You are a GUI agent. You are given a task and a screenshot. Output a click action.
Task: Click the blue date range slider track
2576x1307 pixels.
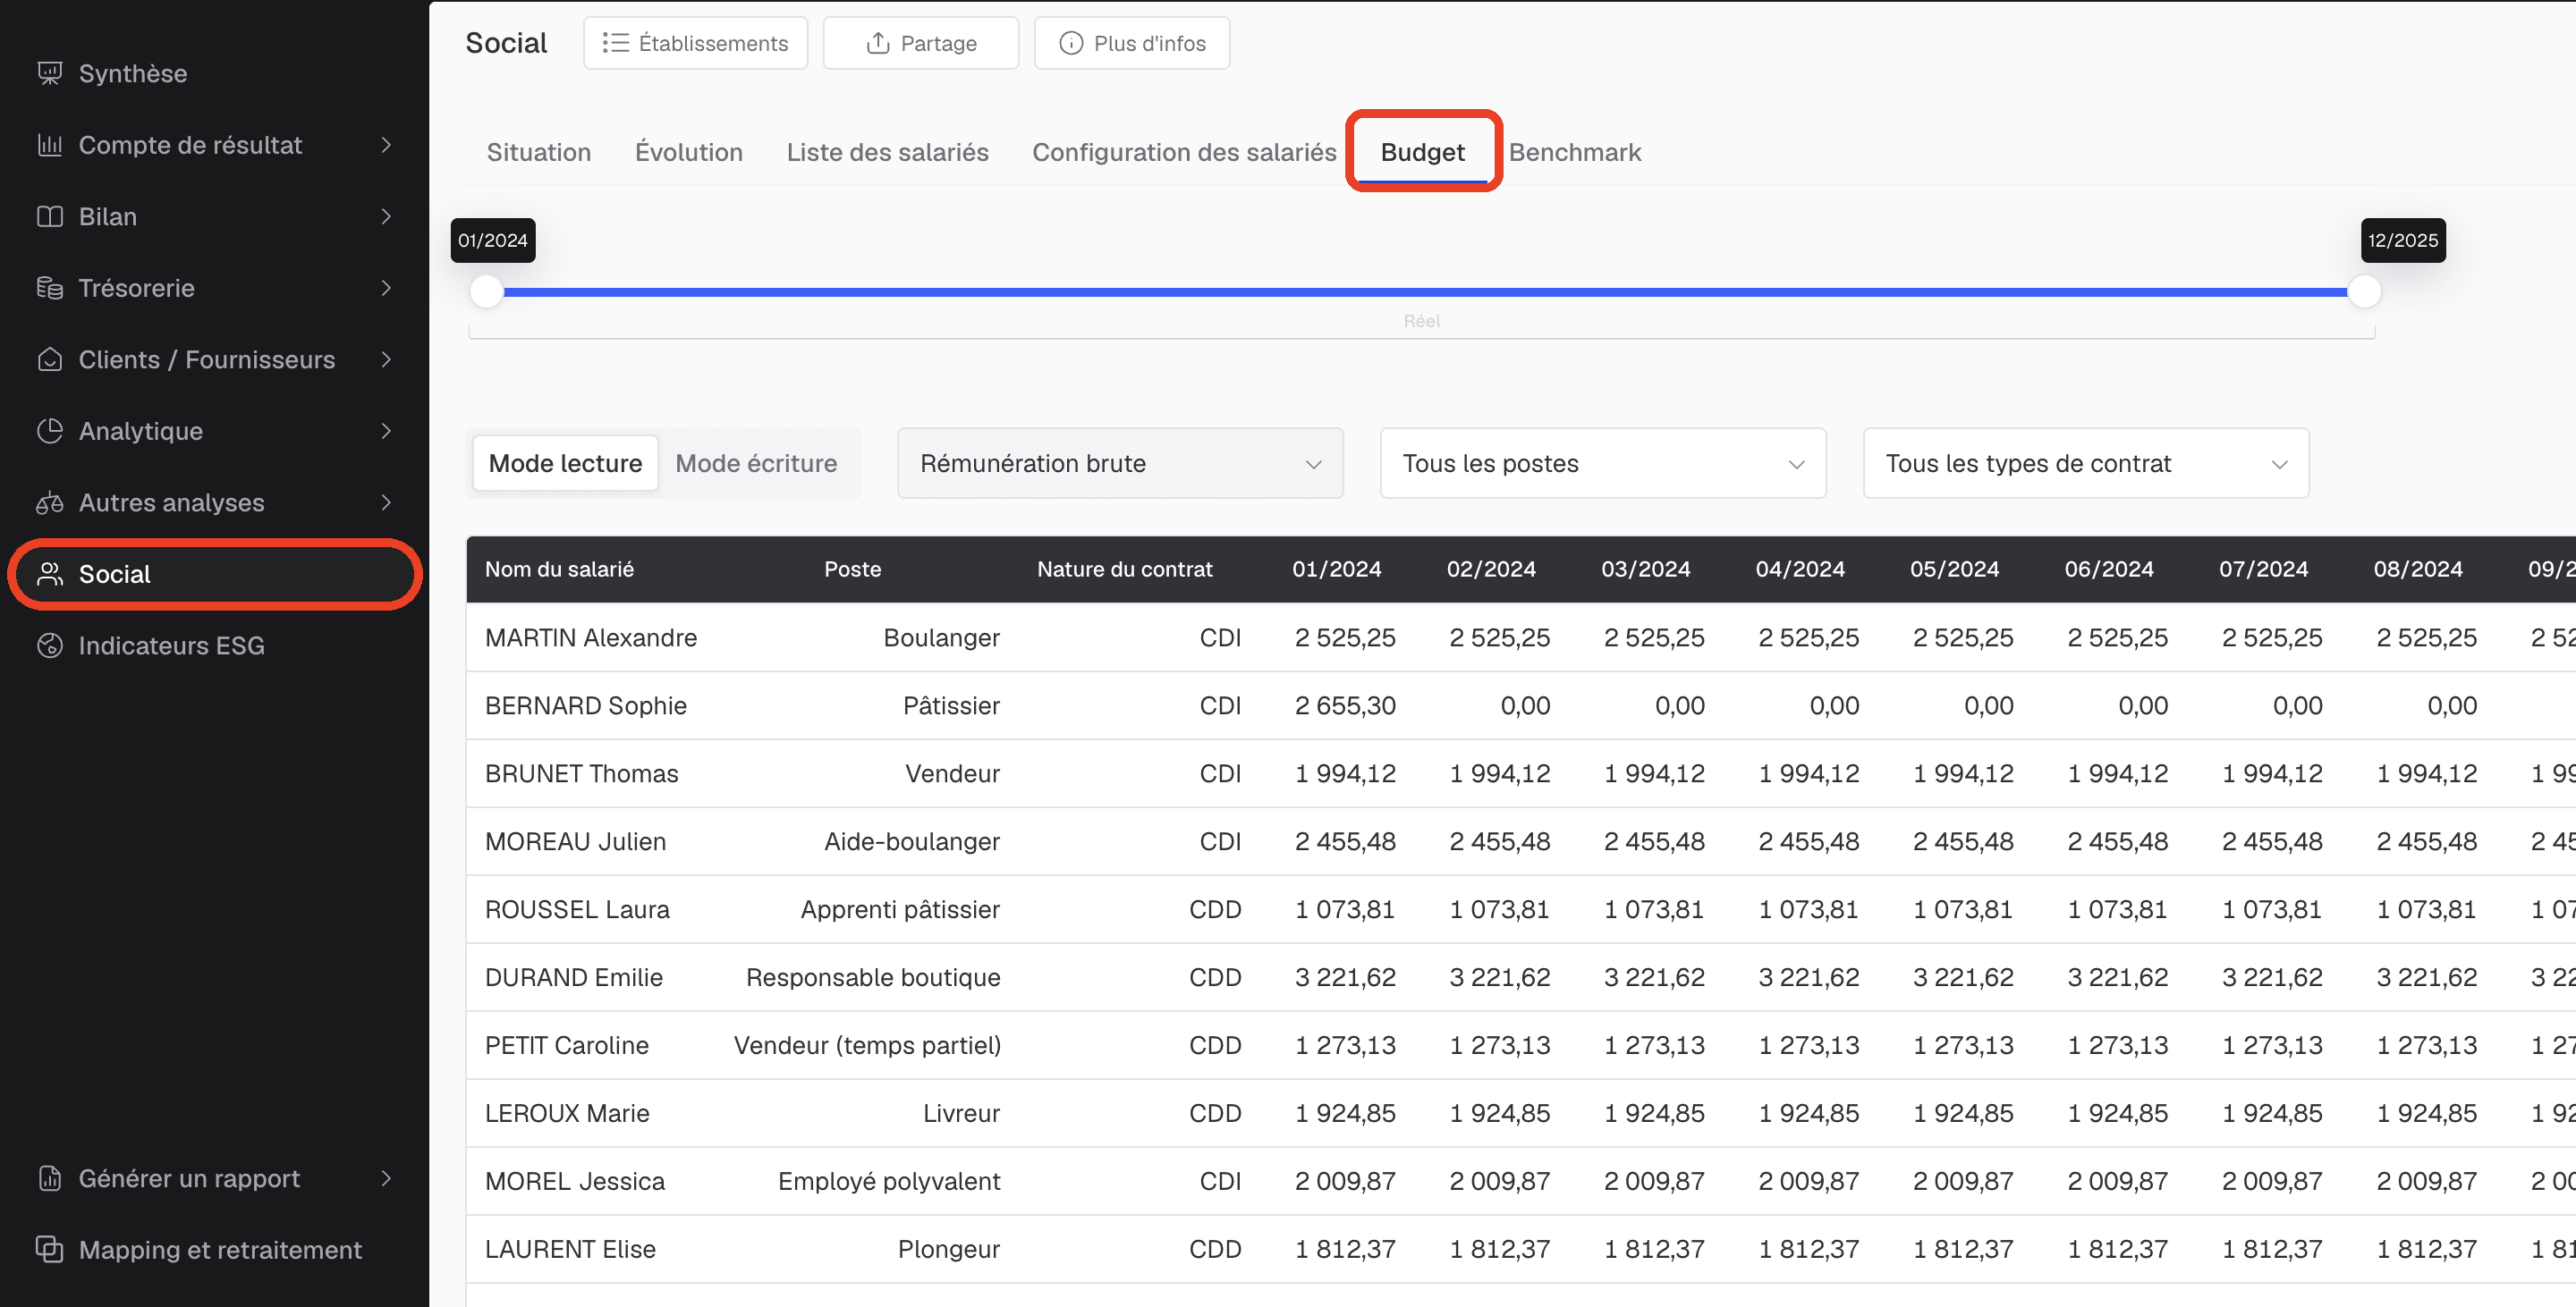click(x=1425, y=291)
